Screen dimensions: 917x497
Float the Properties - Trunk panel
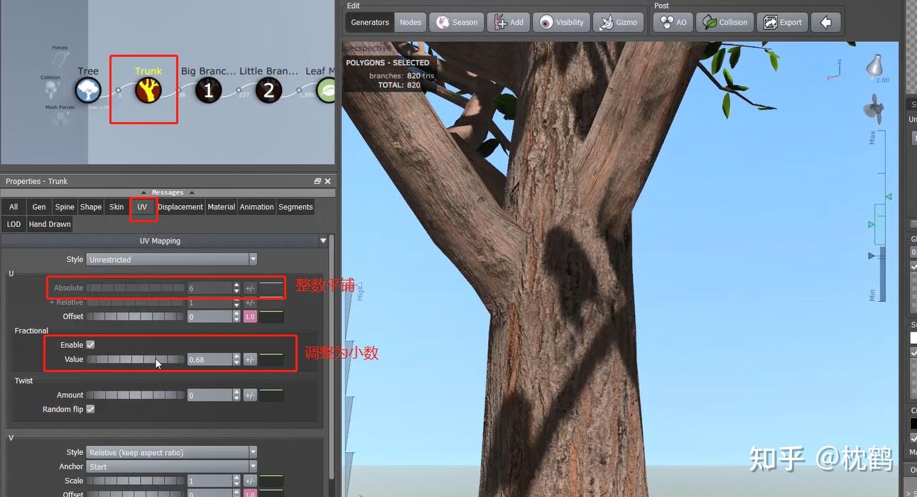318,181
